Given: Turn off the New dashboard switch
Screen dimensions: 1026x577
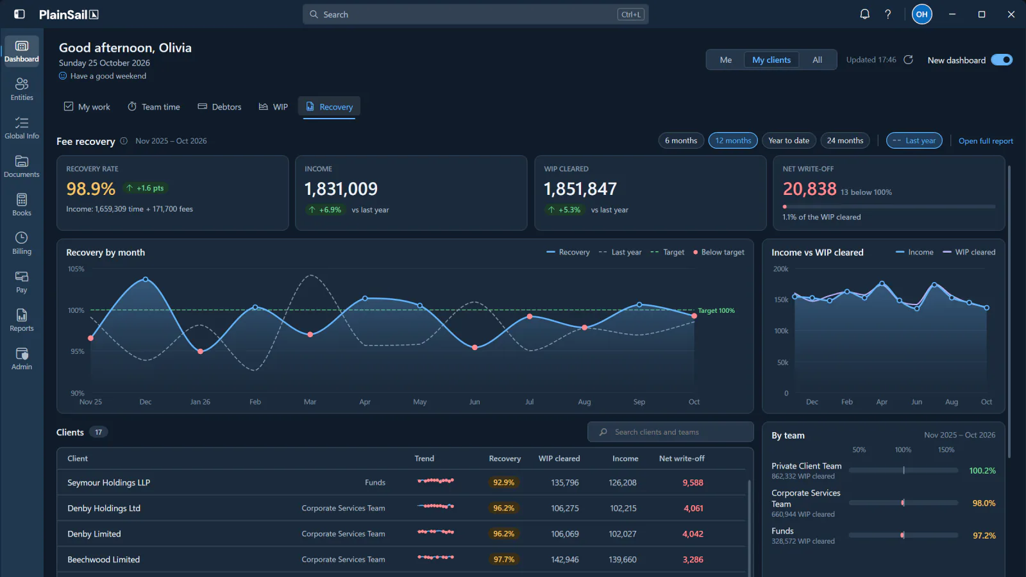Looking at the screenshot, I should [1001, 60].
